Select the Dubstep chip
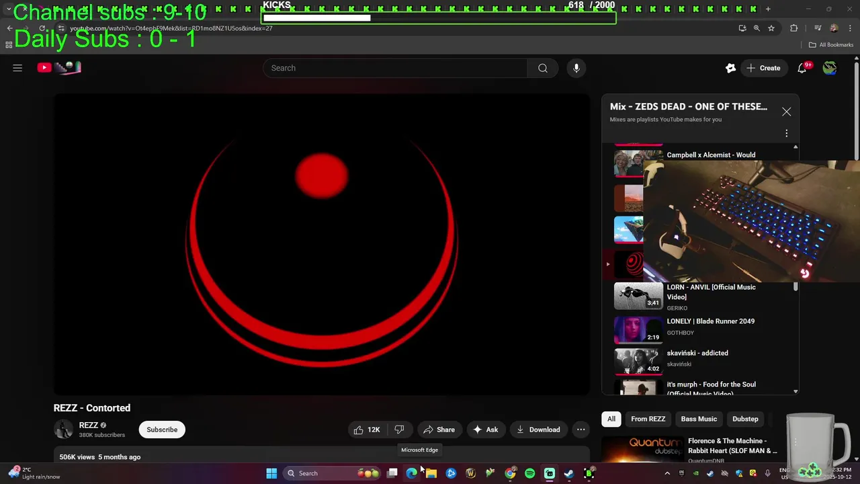The height and width of the screenshot is (484, 860). click(745, 419)
